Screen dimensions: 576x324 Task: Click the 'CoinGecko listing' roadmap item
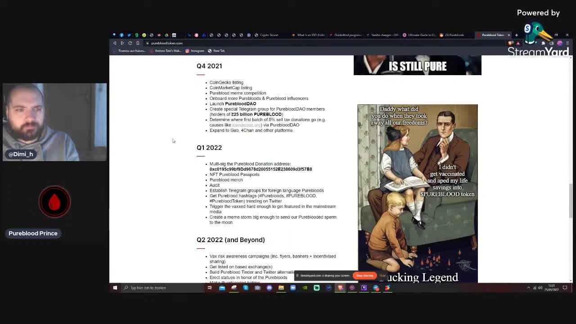tap(226, 82)
